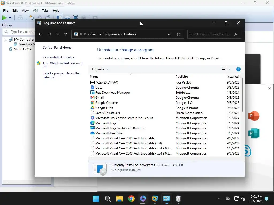274x205 pixels.
Task: Open recent locations chevron dropdown
Action: [58, 34]
